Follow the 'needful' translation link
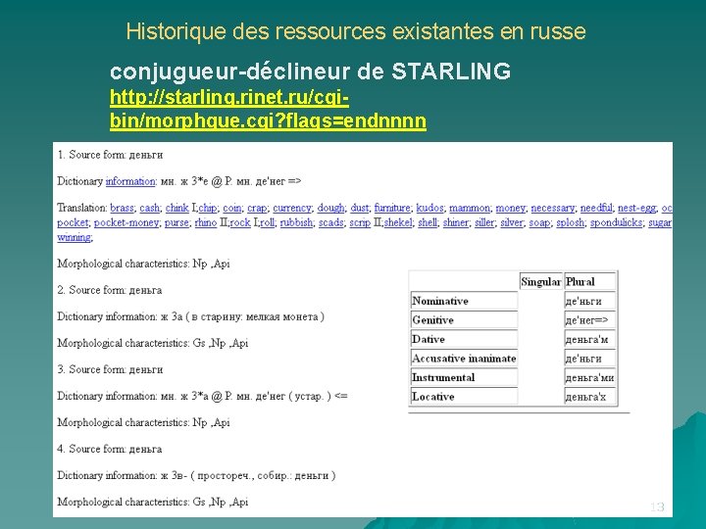Image resolution: width=706 pixels, height=529 pixels. click(596, 208)
